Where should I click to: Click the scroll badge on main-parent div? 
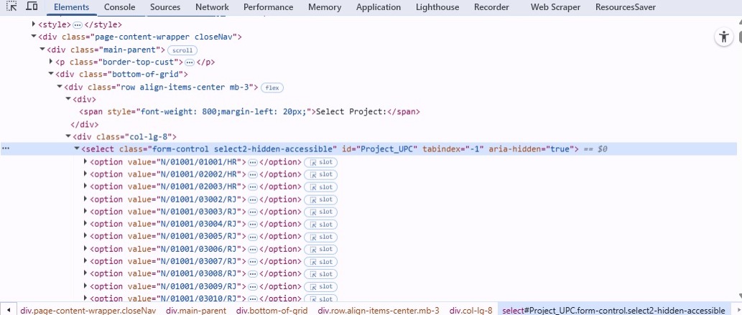[x=182, y=50]
